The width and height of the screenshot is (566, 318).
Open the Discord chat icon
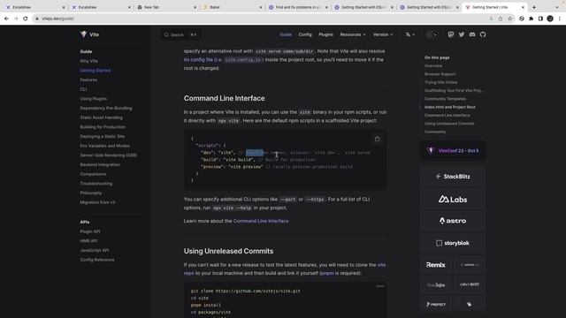point(472,34)
